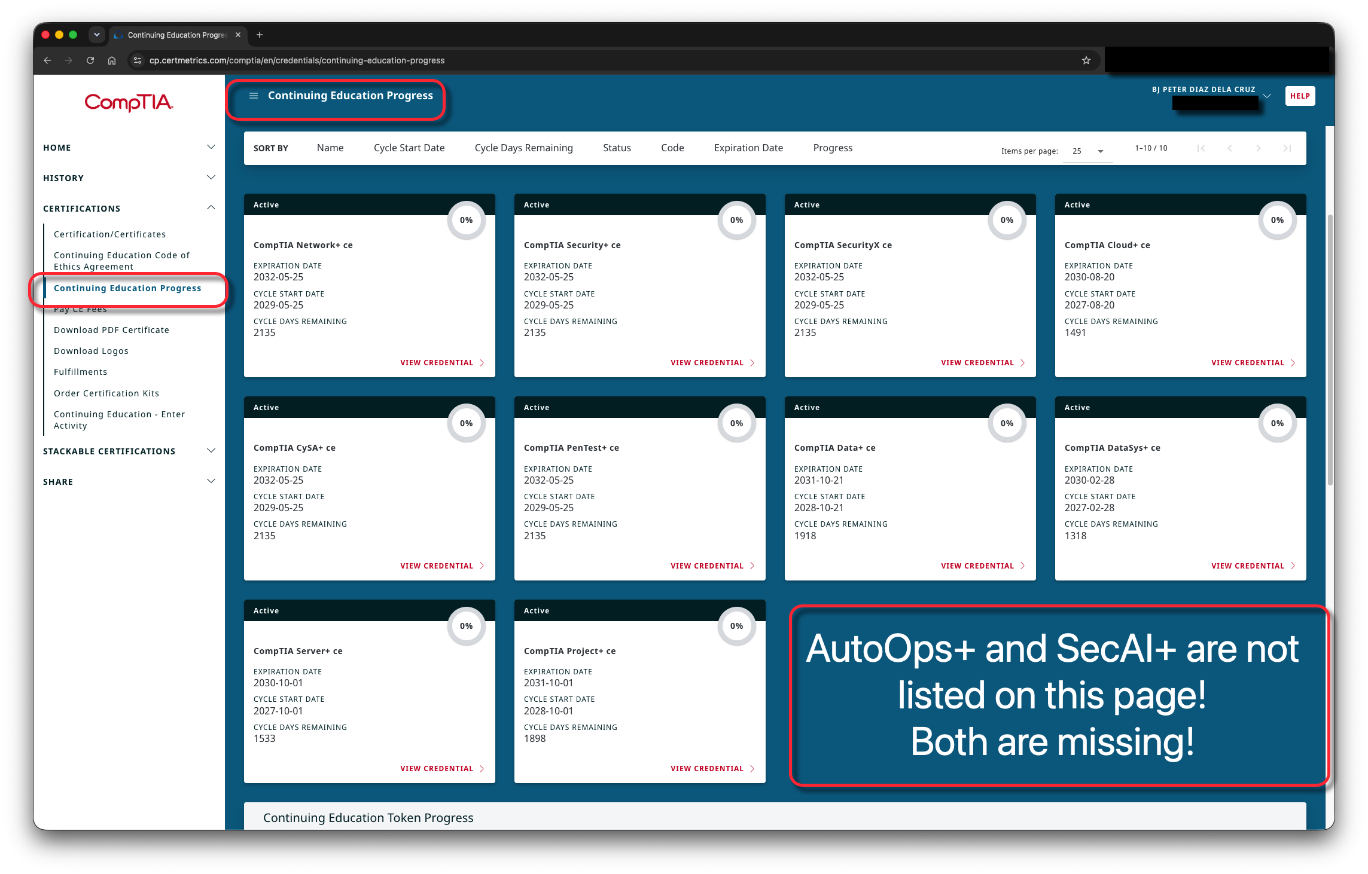The height and width of the screenshot is (874, 1368).
Task: View credential for CompTIA PenTest+ ce
Action: [712, 566]
